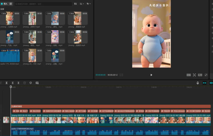Select the first 变速 1.2X timeline clip
This screenshot has height=136, width=213.
[80, 120]
